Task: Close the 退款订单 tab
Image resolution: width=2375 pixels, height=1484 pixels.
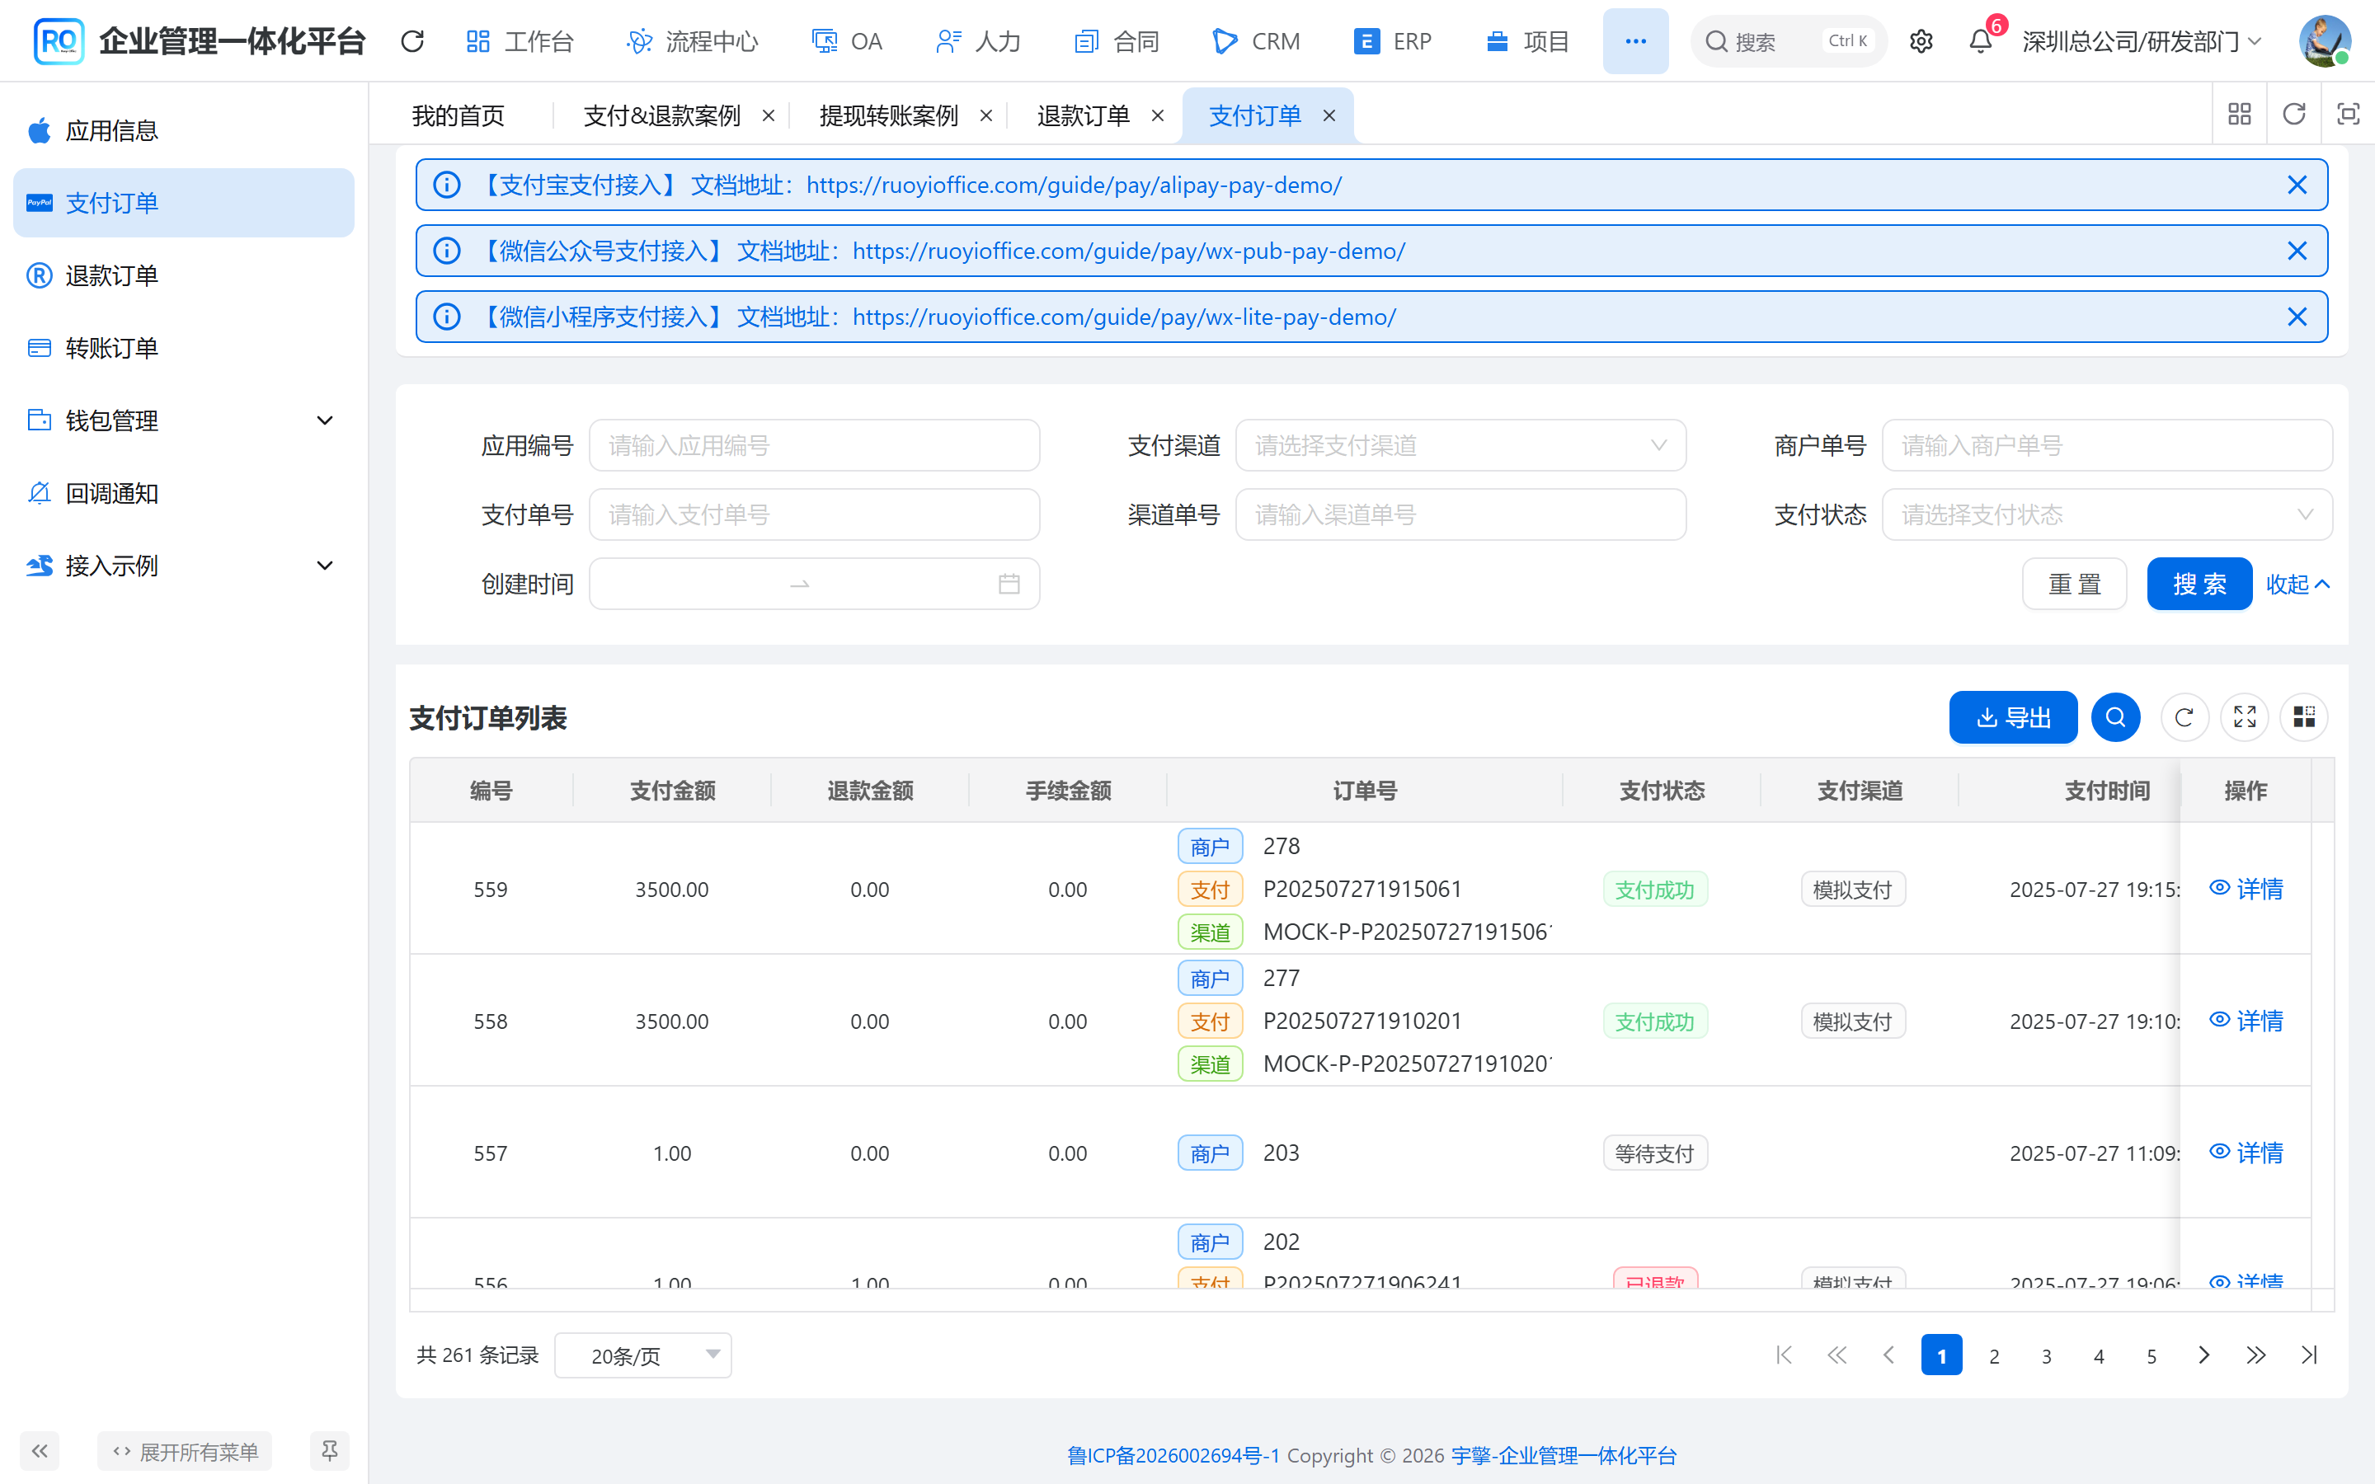Action: (x=1157, y=115)
